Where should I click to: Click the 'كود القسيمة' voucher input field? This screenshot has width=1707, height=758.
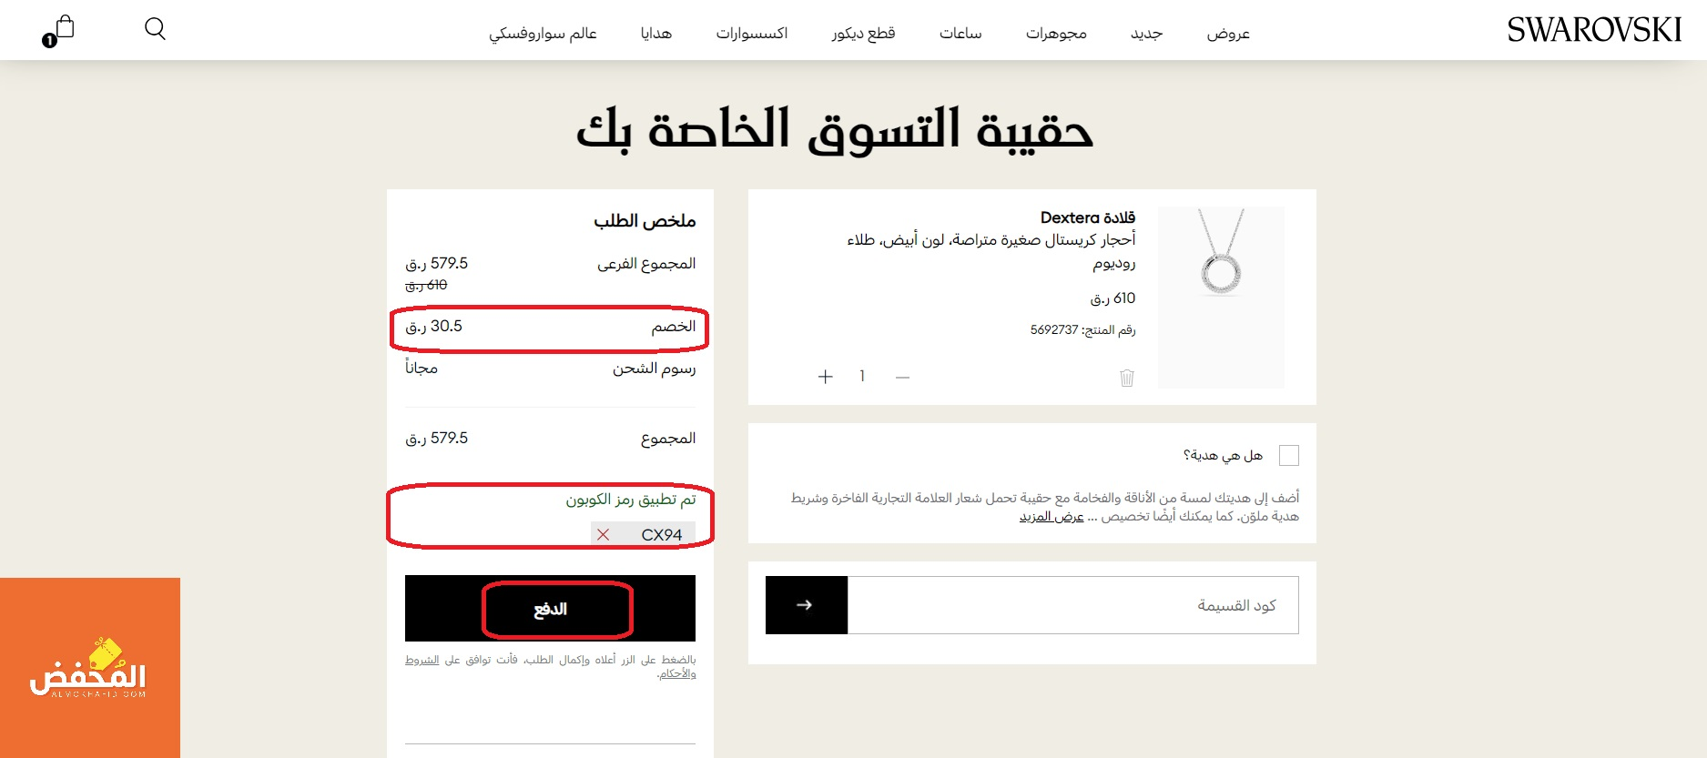[x=1072, y=605]
